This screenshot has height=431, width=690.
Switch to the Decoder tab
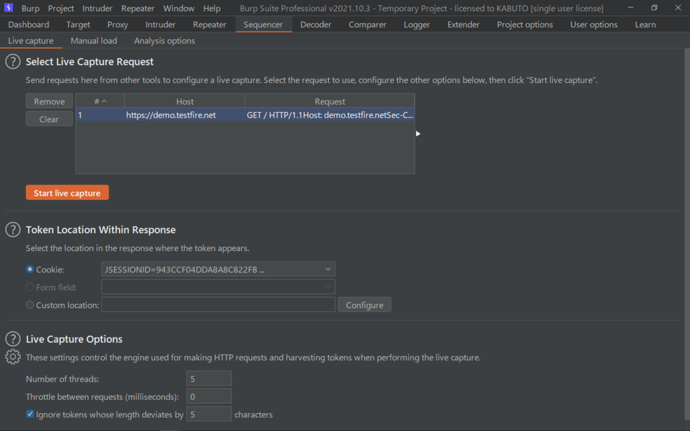point(316,24)
